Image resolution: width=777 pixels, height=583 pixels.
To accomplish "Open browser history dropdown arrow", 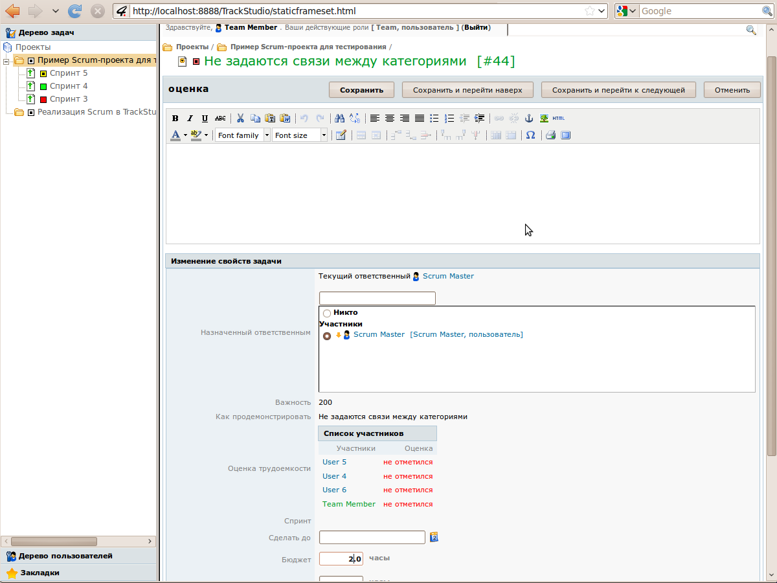I will pos(55,11).
